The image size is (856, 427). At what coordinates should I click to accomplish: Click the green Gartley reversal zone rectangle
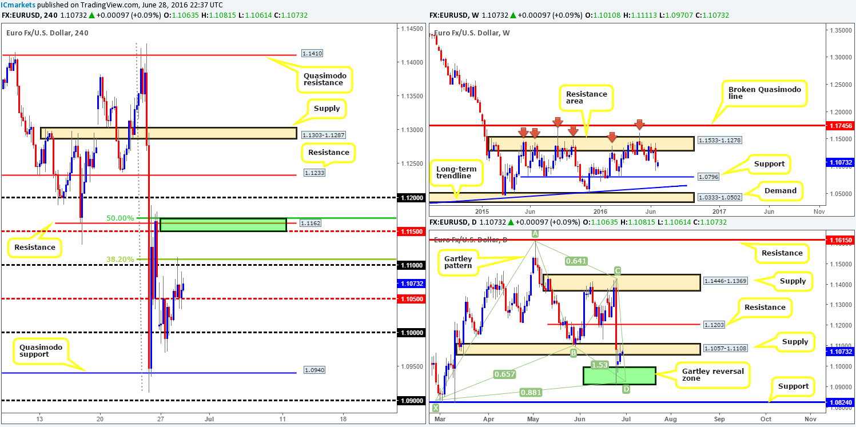click(619, 376)
